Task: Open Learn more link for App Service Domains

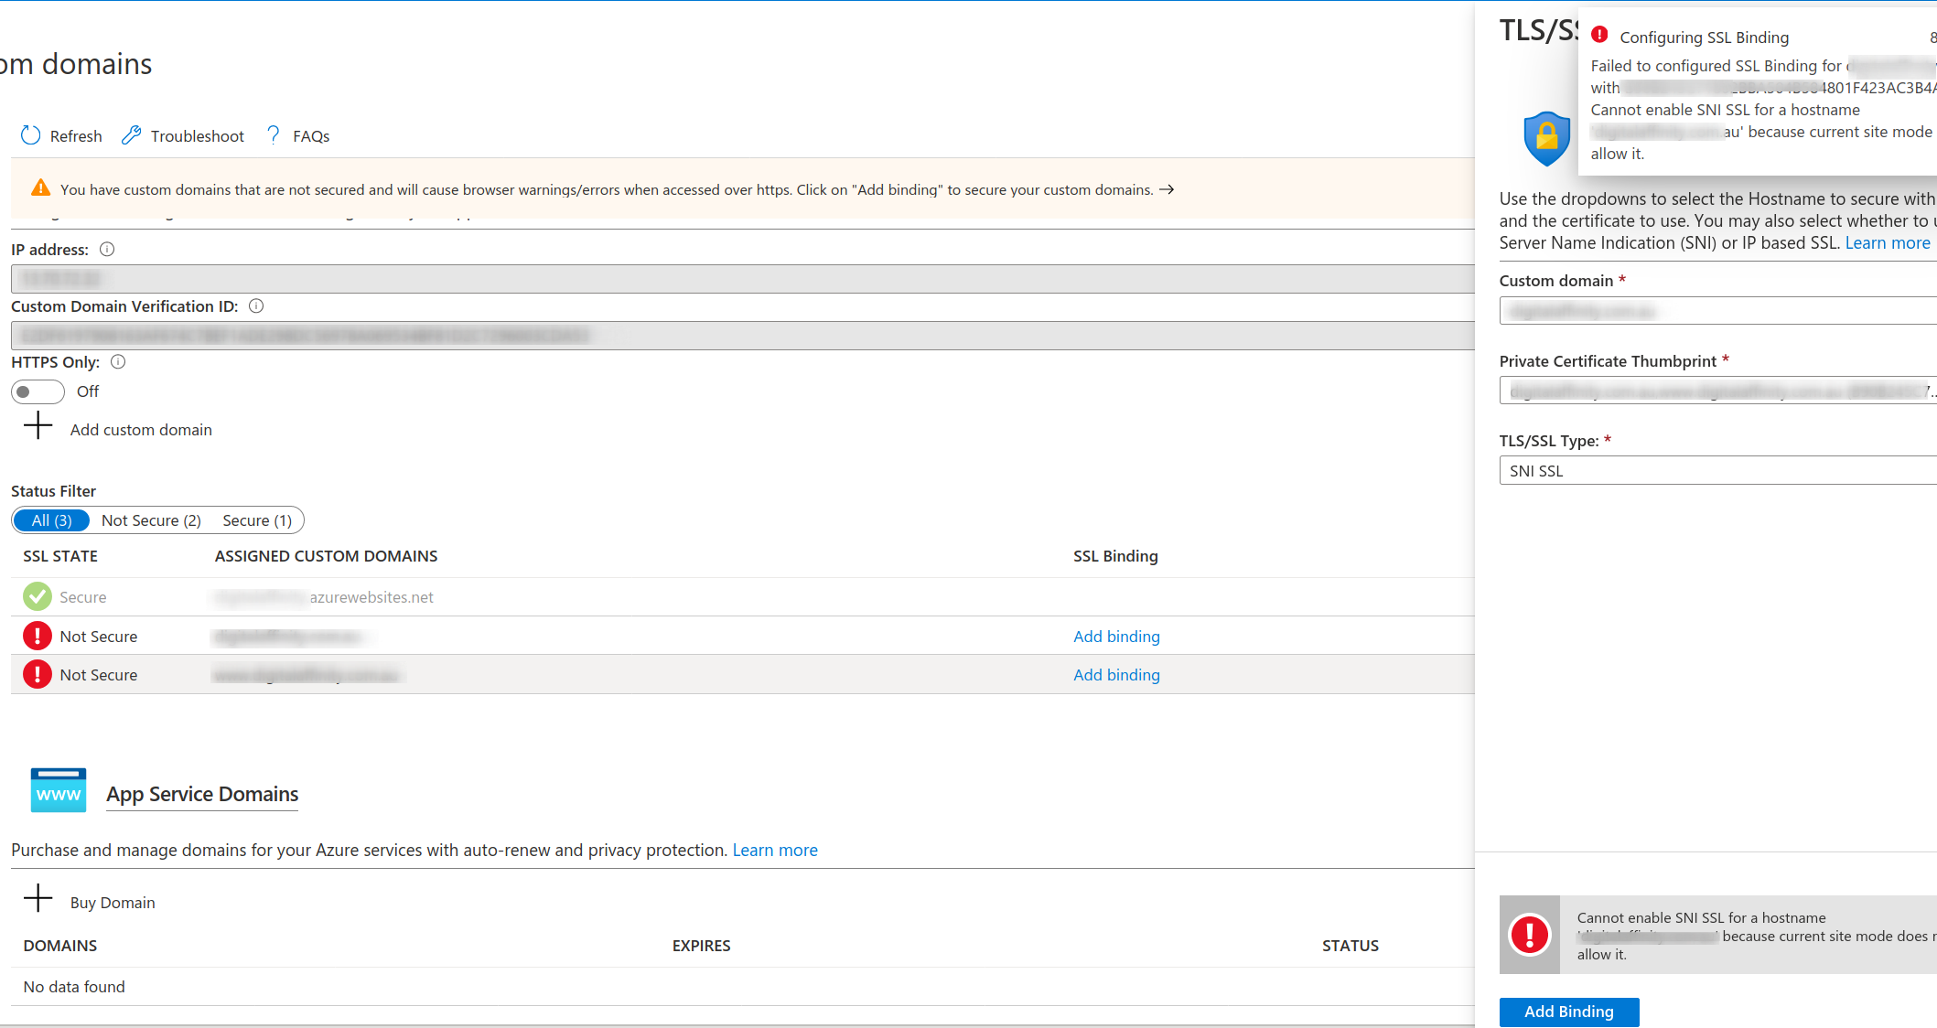Action: 775,850
